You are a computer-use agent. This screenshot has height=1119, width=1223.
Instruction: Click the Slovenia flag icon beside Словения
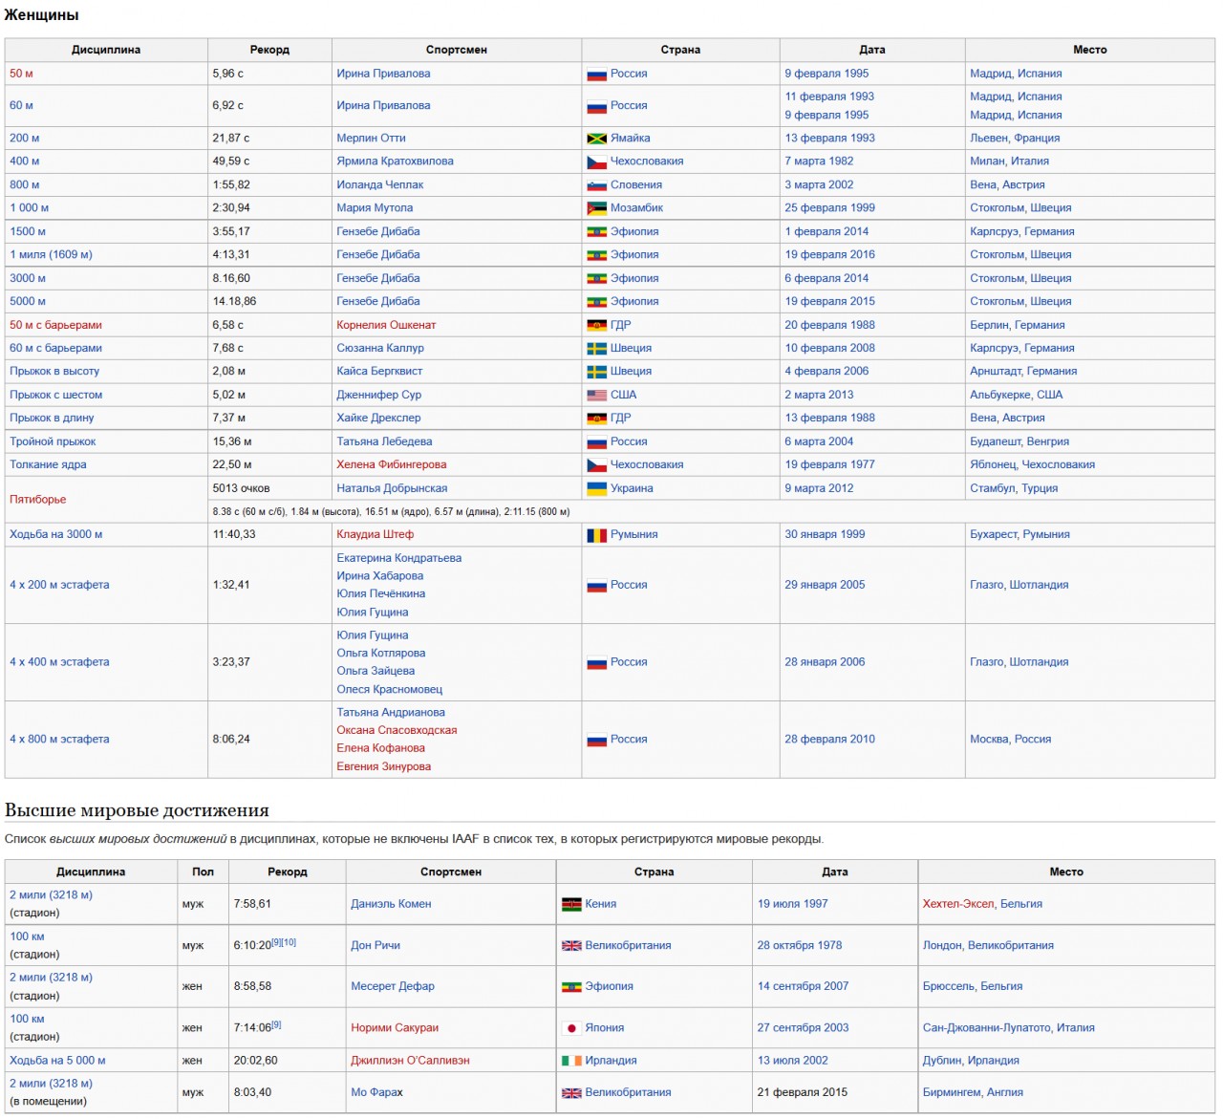coord(596,185)
